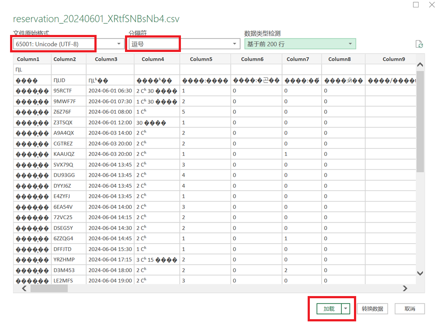Click the 取消 cancel button
The height and width of the screenshot is (324, 437).
click(410, 309)
